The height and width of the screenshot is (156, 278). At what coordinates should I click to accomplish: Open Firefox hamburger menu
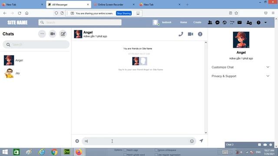pos(273,13)
